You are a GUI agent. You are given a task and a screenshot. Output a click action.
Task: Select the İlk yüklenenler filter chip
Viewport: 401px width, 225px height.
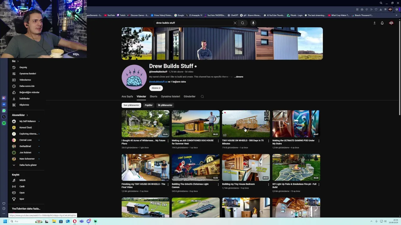[x=165, y=105]
